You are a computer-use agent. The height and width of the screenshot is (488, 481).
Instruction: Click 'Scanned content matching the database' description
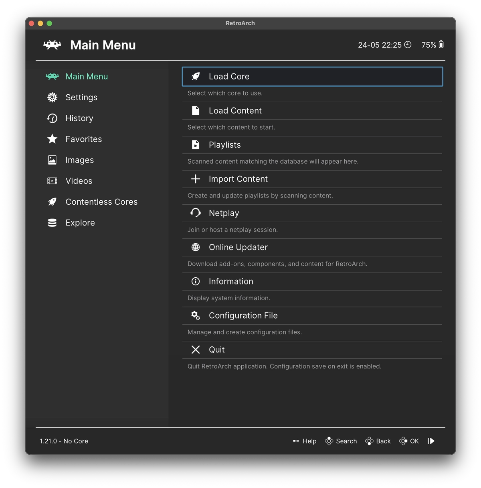tap(273, 161)
